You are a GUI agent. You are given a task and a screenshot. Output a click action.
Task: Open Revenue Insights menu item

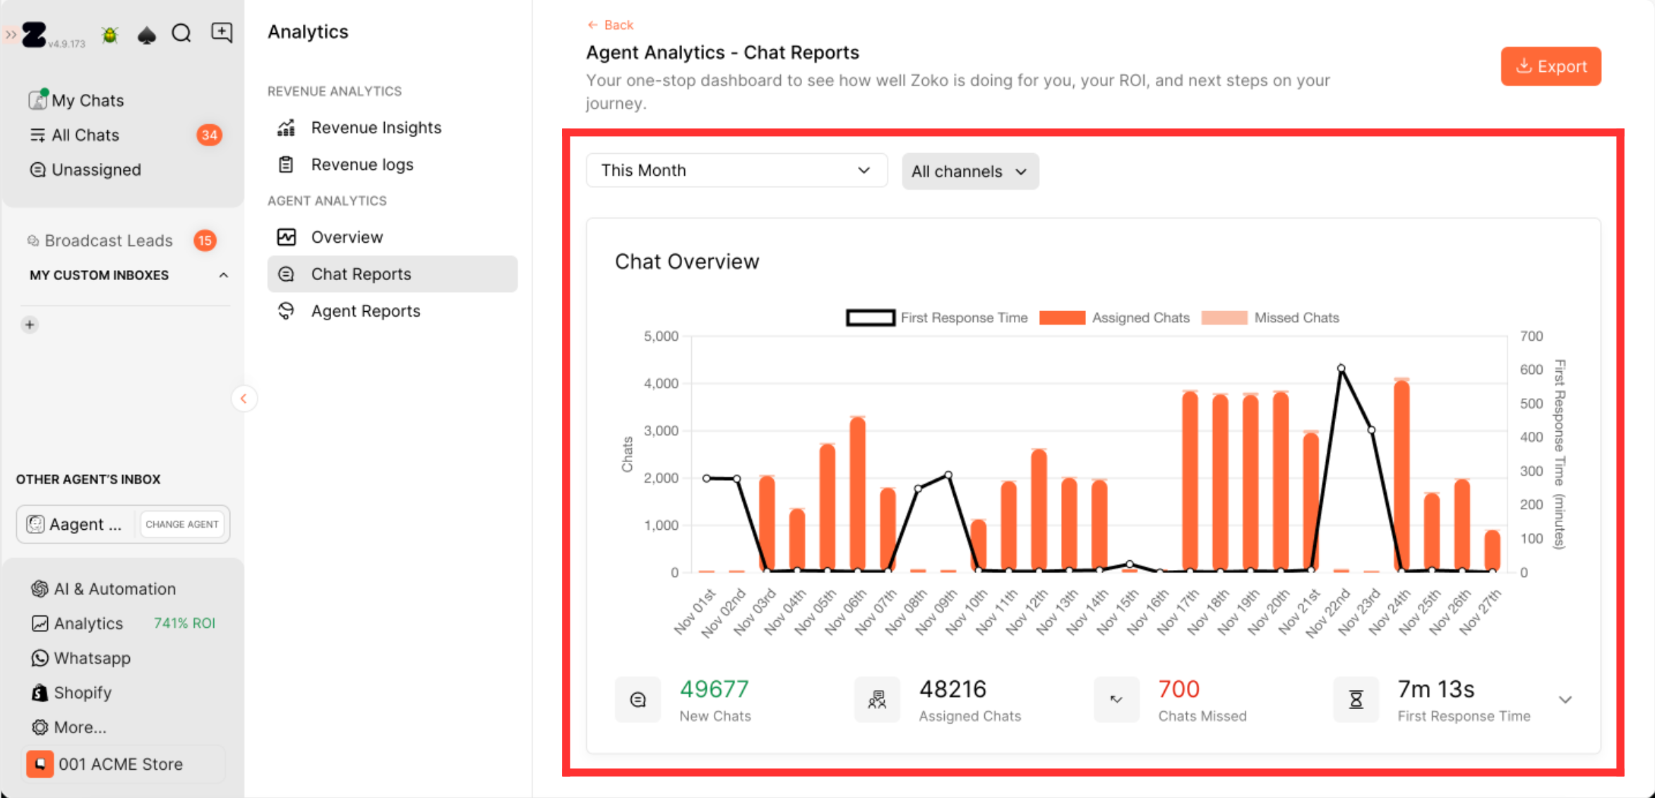[x=376, y=128]
